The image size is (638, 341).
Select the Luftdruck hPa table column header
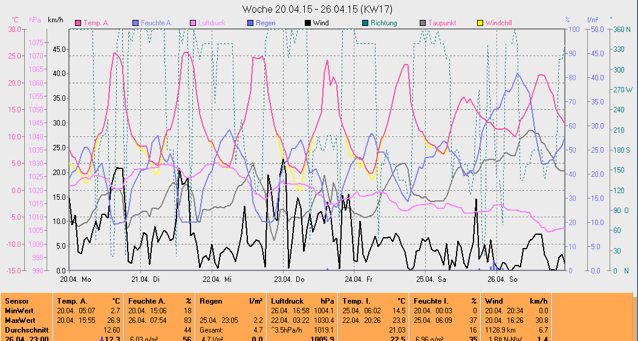point(302,301)
